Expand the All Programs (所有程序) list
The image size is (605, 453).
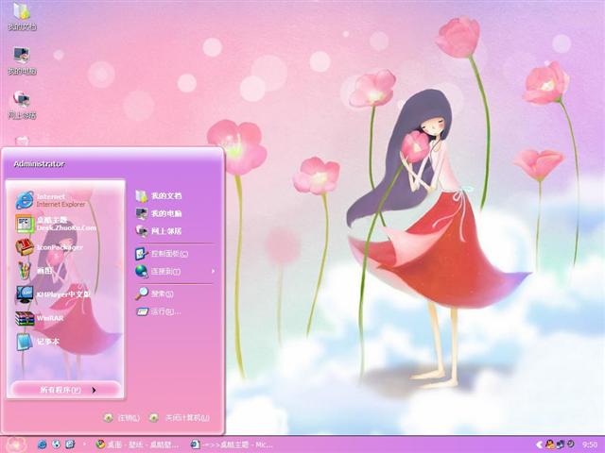click(65, 390)
